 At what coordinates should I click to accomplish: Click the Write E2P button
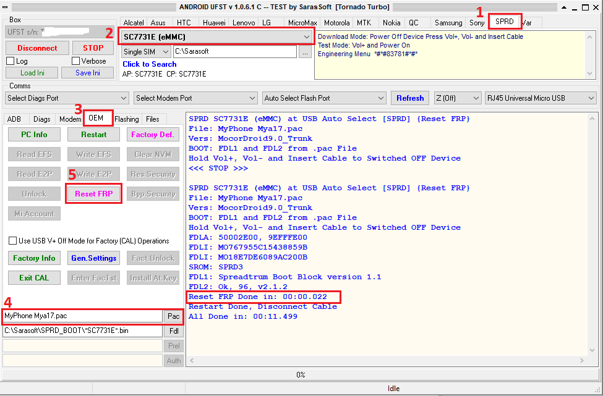pos(94,174)
